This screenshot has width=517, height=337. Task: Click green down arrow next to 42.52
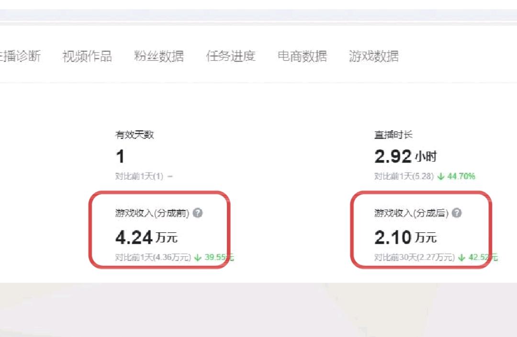pos(461,257)
